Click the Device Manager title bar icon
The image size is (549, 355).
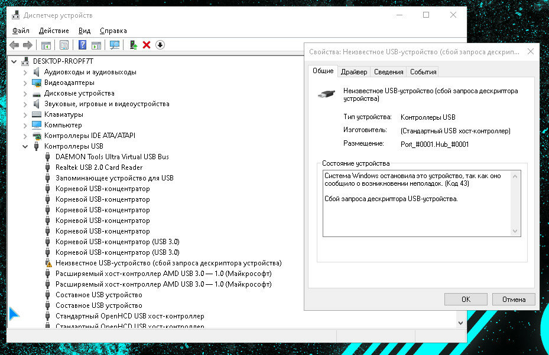(15, 15)
